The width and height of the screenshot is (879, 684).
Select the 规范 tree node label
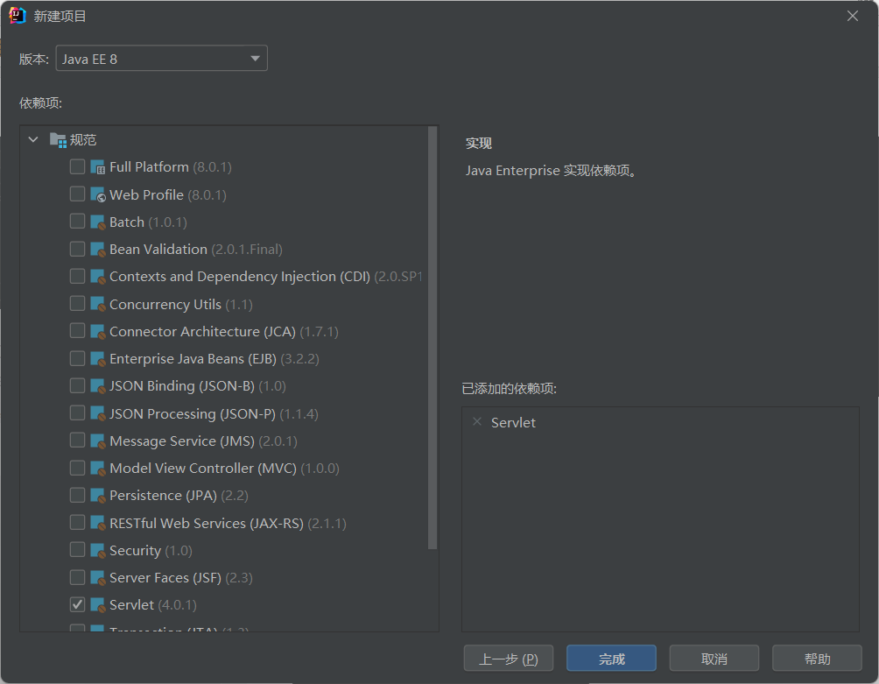tap(83, 140)
